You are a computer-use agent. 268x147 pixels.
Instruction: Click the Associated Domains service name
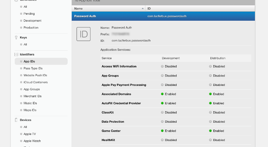coord(116,94)
